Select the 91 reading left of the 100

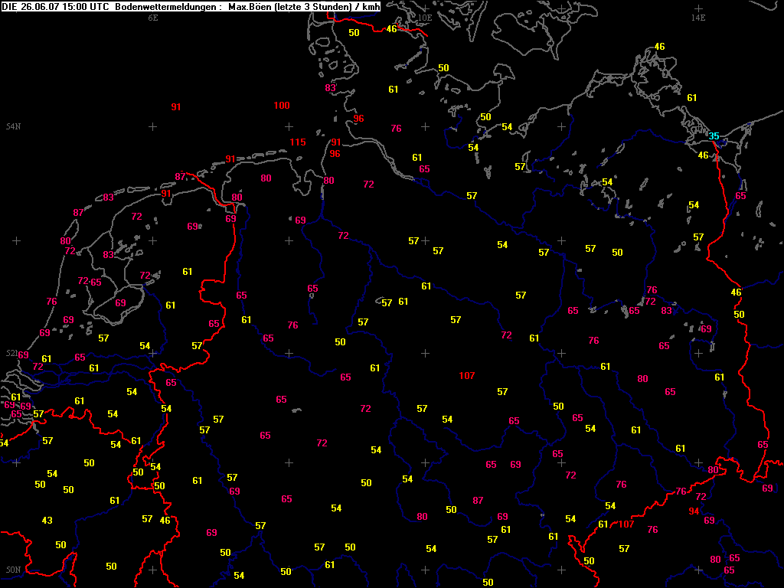(x=176, y=107)
